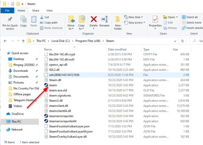This screenshot has width=203, height=145.
Task: Click History in Open group
Action: (170, 28)
